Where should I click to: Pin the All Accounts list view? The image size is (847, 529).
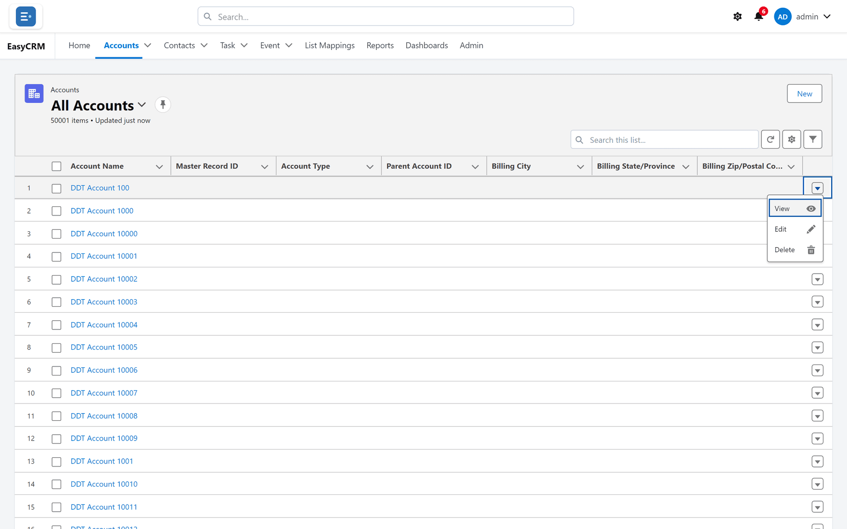(163, 104)
